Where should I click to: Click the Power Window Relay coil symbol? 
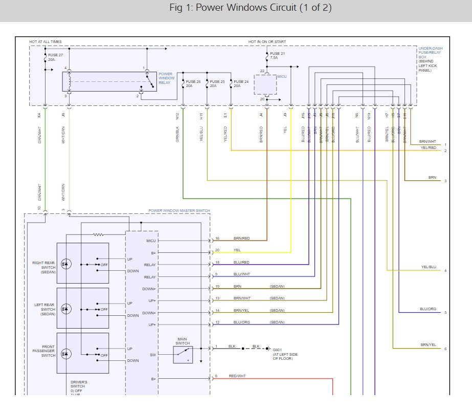tap(70, 81)
